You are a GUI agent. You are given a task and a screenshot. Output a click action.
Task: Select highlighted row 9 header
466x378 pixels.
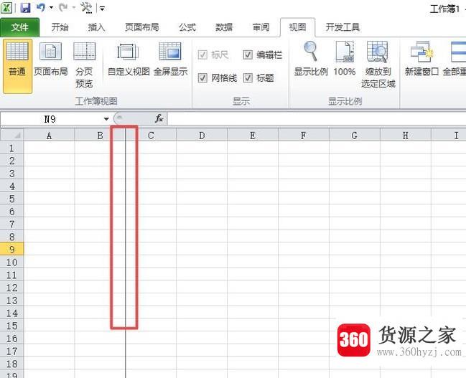coord(12,250)
